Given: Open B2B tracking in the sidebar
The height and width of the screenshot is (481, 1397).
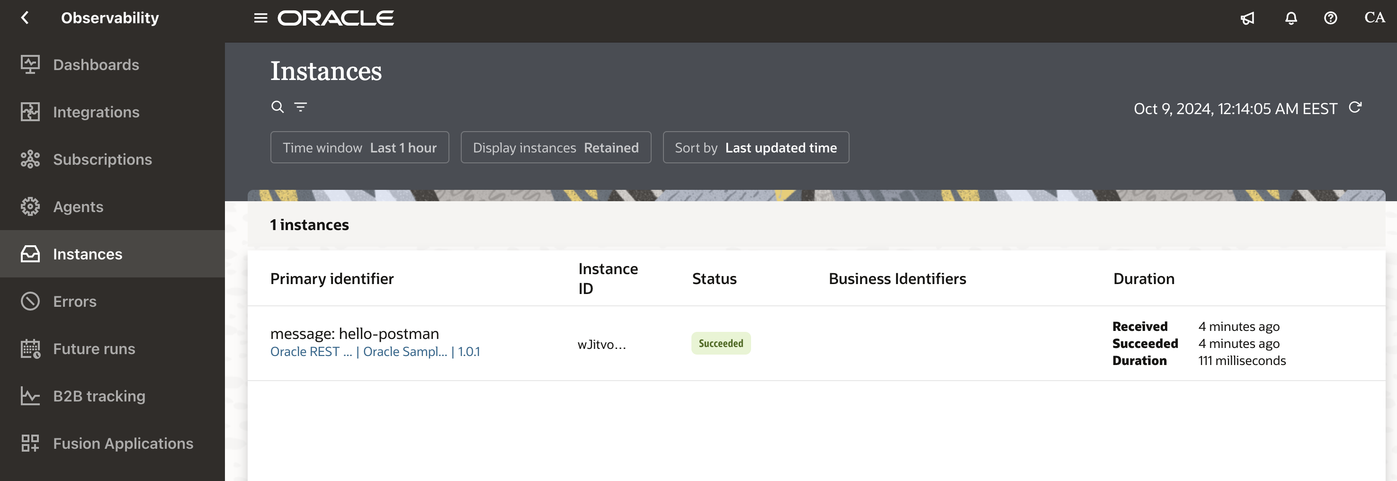Looking at the screenshot, I should (99, 396).
